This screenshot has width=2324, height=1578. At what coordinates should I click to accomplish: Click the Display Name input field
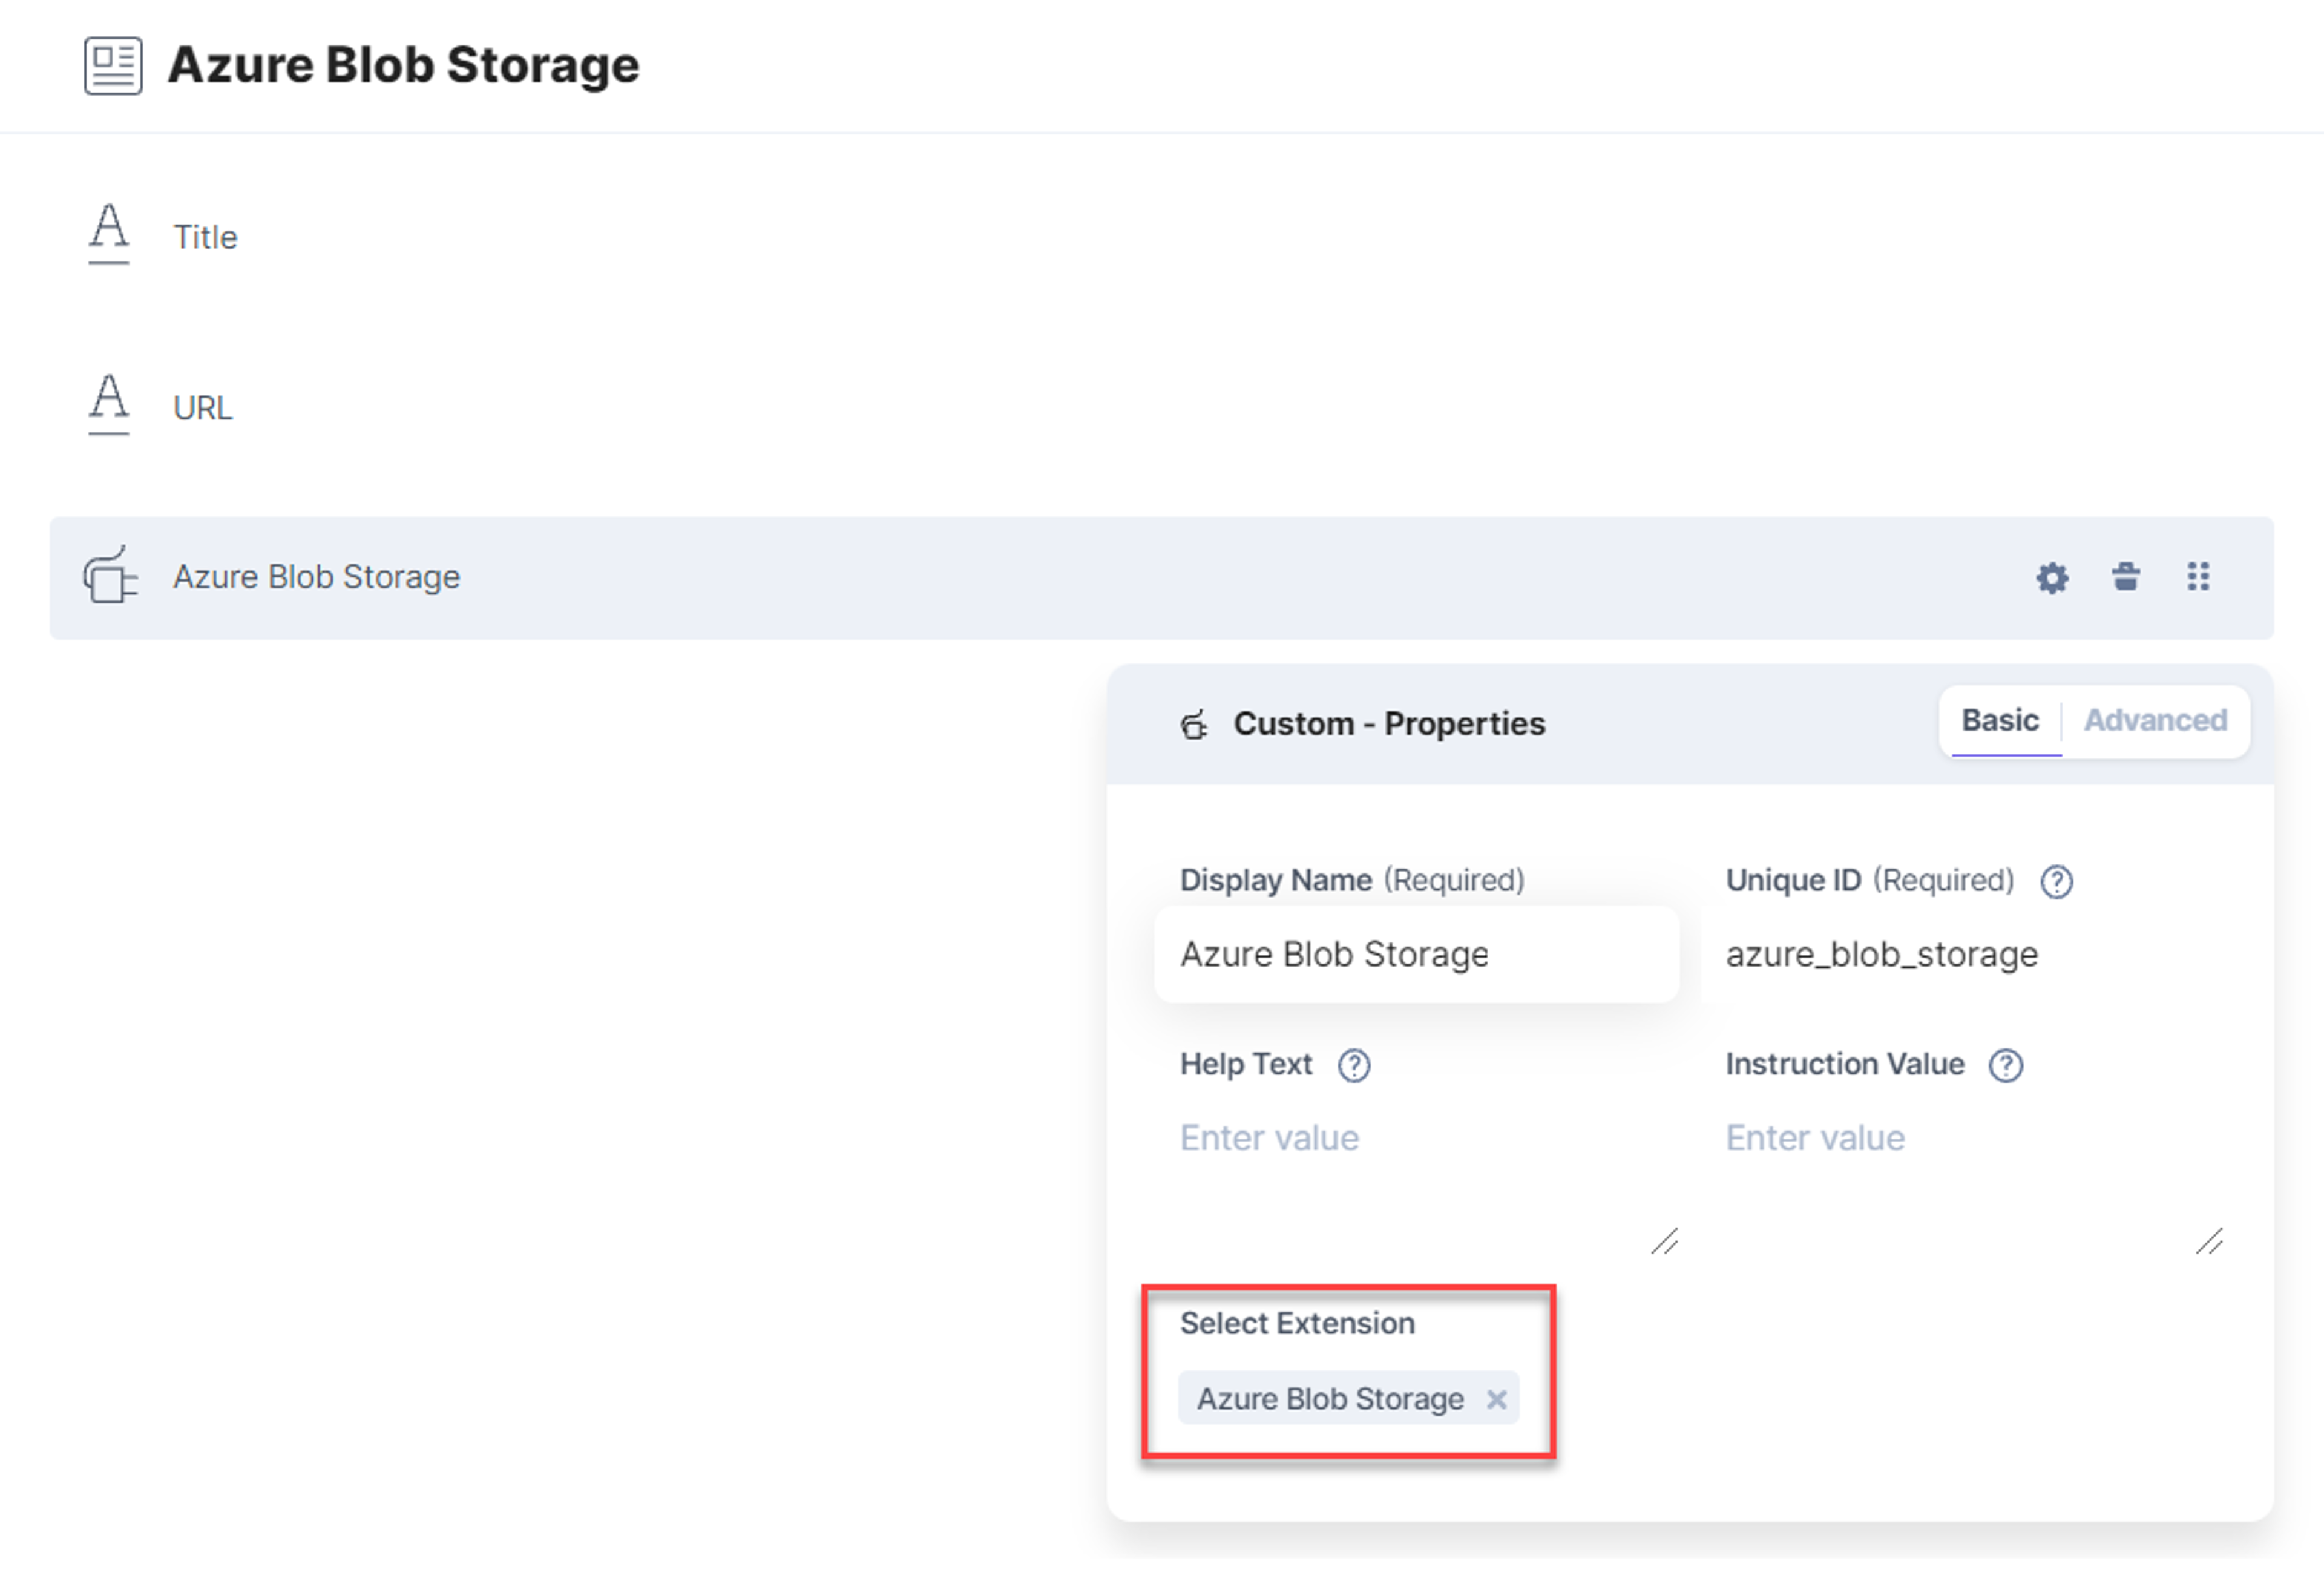1417,955
